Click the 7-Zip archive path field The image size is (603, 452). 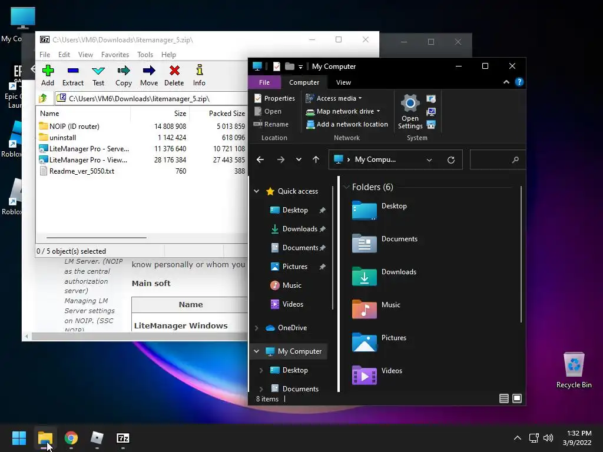tap(152, 98)
